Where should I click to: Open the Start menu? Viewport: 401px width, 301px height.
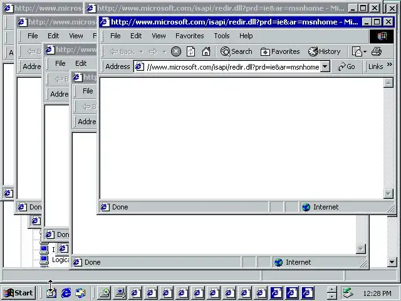point(19,293)
